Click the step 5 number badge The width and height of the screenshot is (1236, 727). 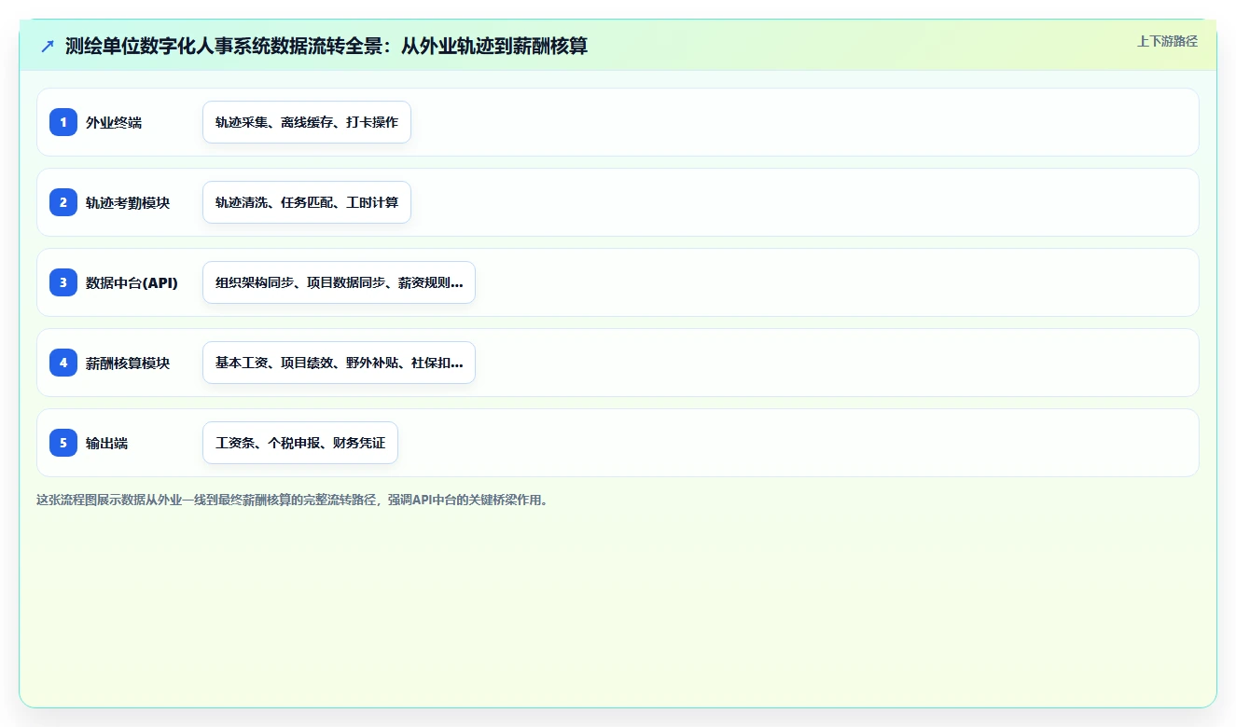pos(63,443)
